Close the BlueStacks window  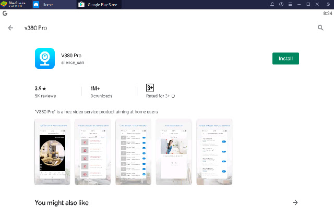click(x=317, y=4)
